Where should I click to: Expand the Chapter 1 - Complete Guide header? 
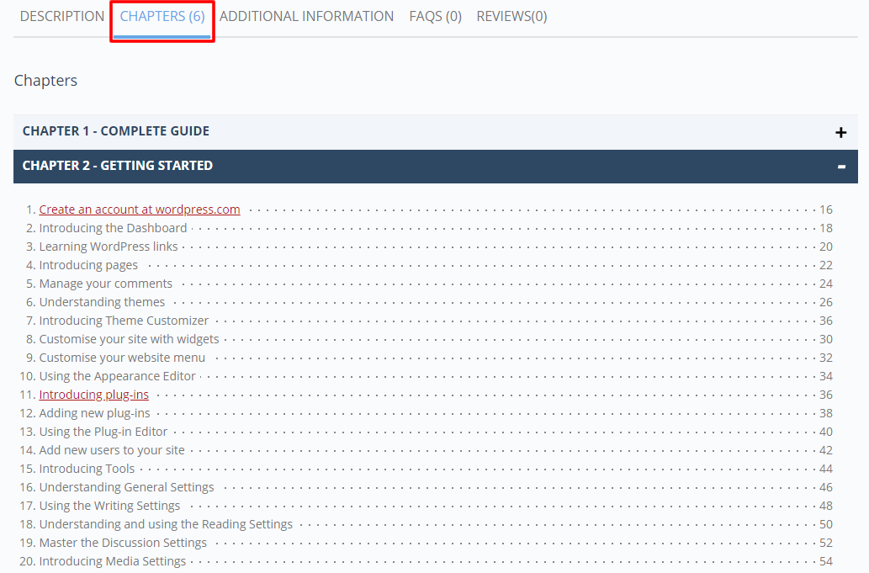[116, 131]
